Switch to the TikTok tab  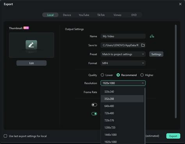coord(101,15)
